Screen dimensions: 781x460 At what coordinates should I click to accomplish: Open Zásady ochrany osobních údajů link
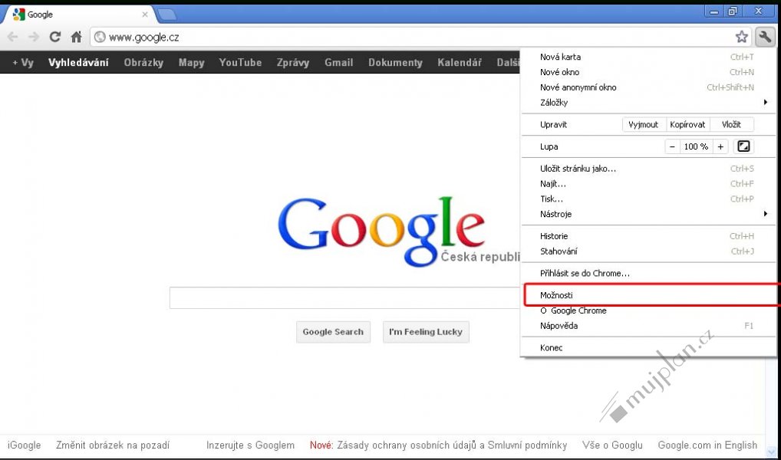[407, 445]
